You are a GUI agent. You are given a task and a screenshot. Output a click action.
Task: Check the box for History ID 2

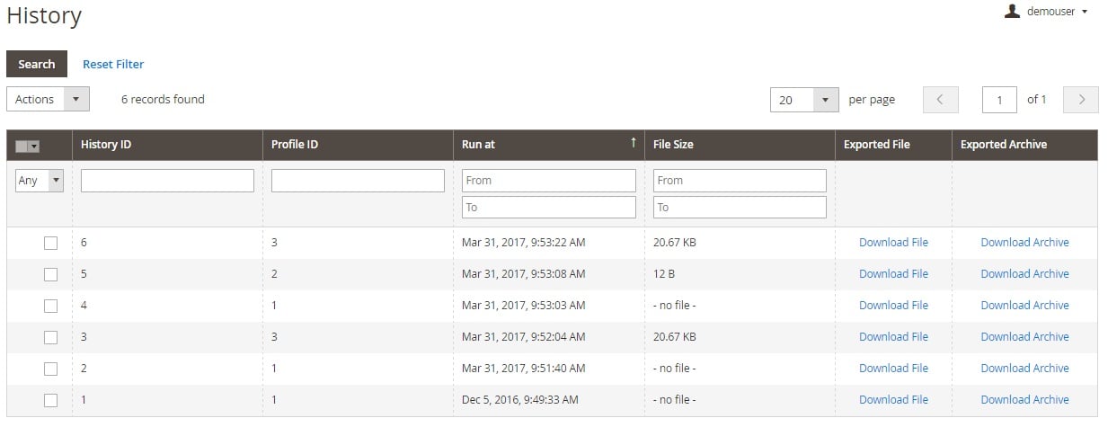[50, 369]
